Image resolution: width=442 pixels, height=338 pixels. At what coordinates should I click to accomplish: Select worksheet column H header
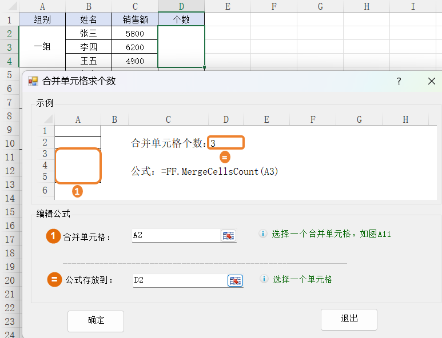coord(366,6)
